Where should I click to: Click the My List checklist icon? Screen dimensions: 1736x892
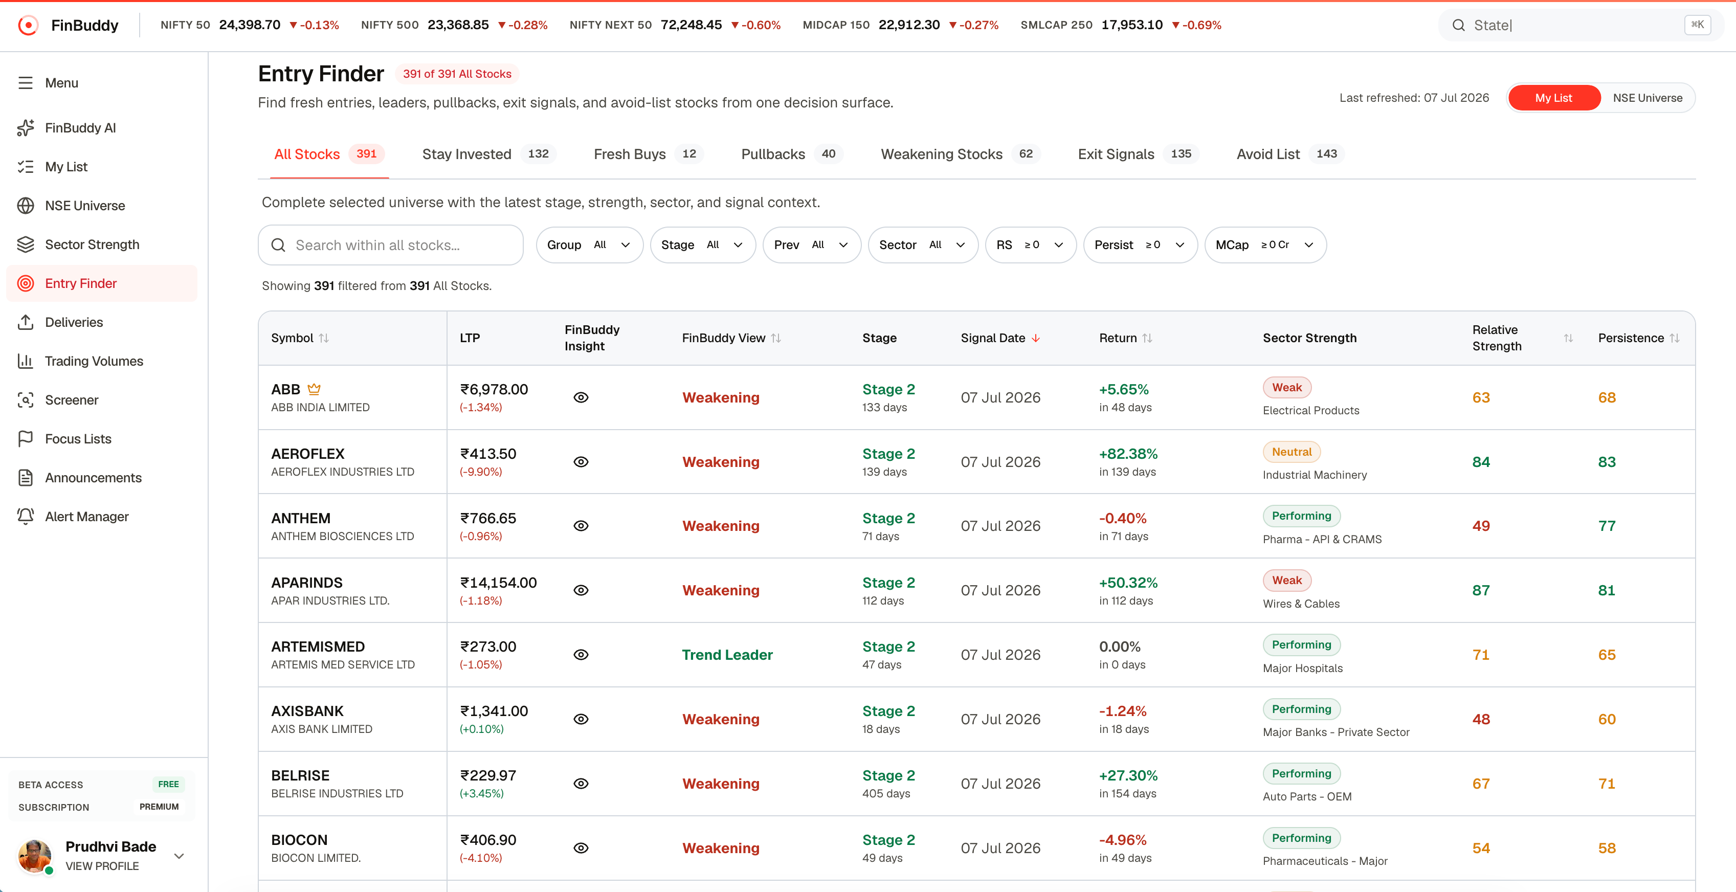[x=26, y=166]
